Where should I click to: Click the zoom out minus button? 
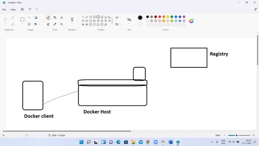[x=225, y=135]
